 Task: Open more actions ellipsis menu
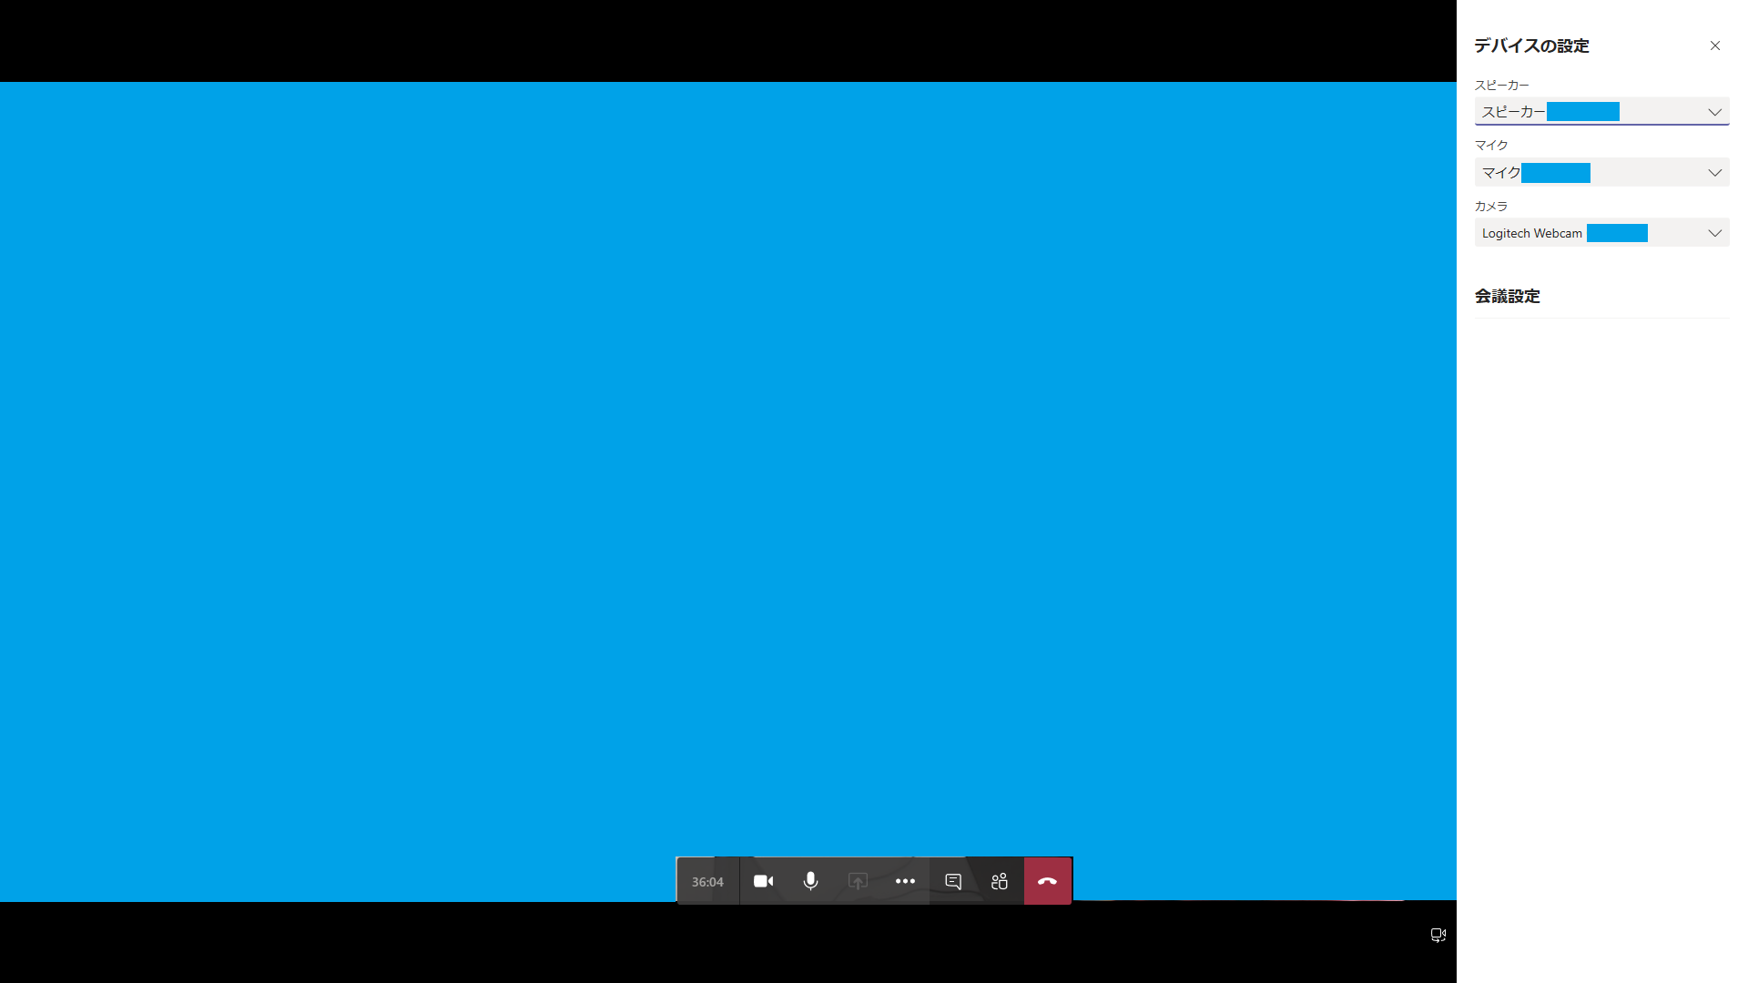pos(905,881)
